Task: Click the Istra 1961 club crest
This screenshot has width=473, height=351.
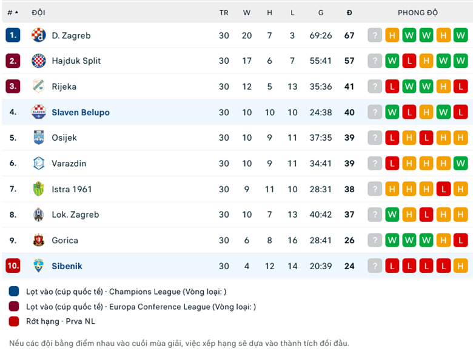Action: pos(39,189)
